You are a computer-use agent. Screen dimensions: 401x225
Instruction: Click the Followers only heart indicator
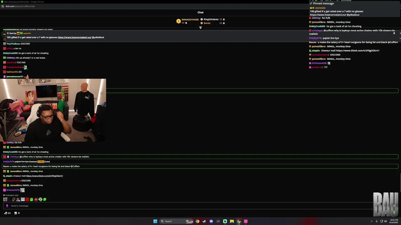(x=4, y=195)
